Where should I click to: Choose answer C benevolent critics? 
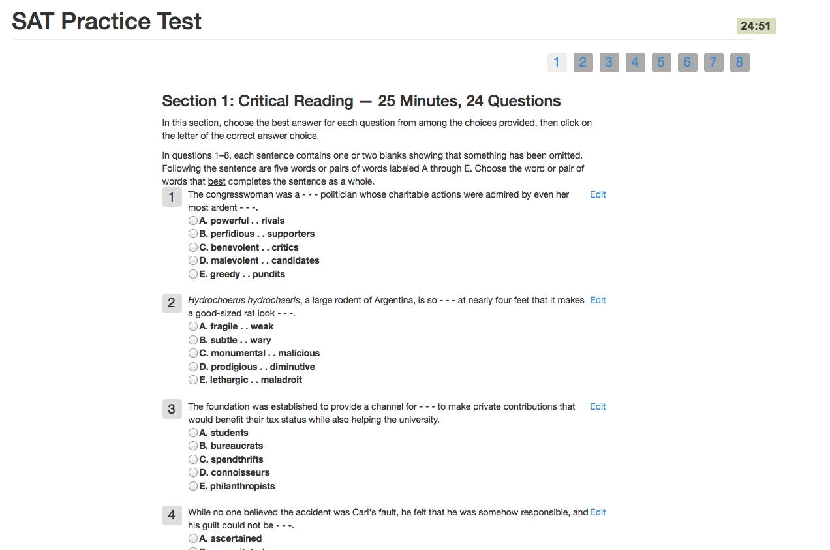pos(193,247)
